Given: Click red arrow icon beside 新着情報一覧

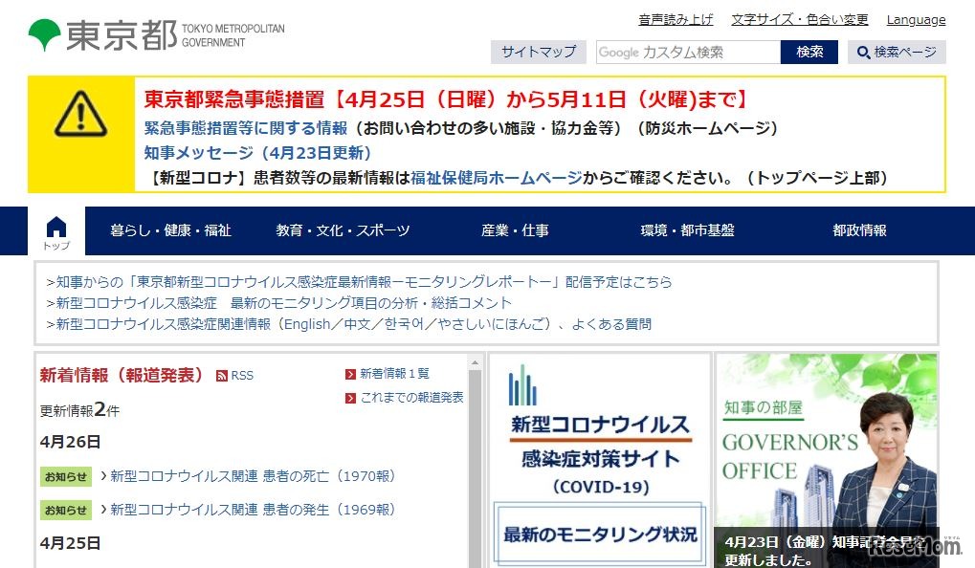Looking at the screenshot, I should coord(351,374).
